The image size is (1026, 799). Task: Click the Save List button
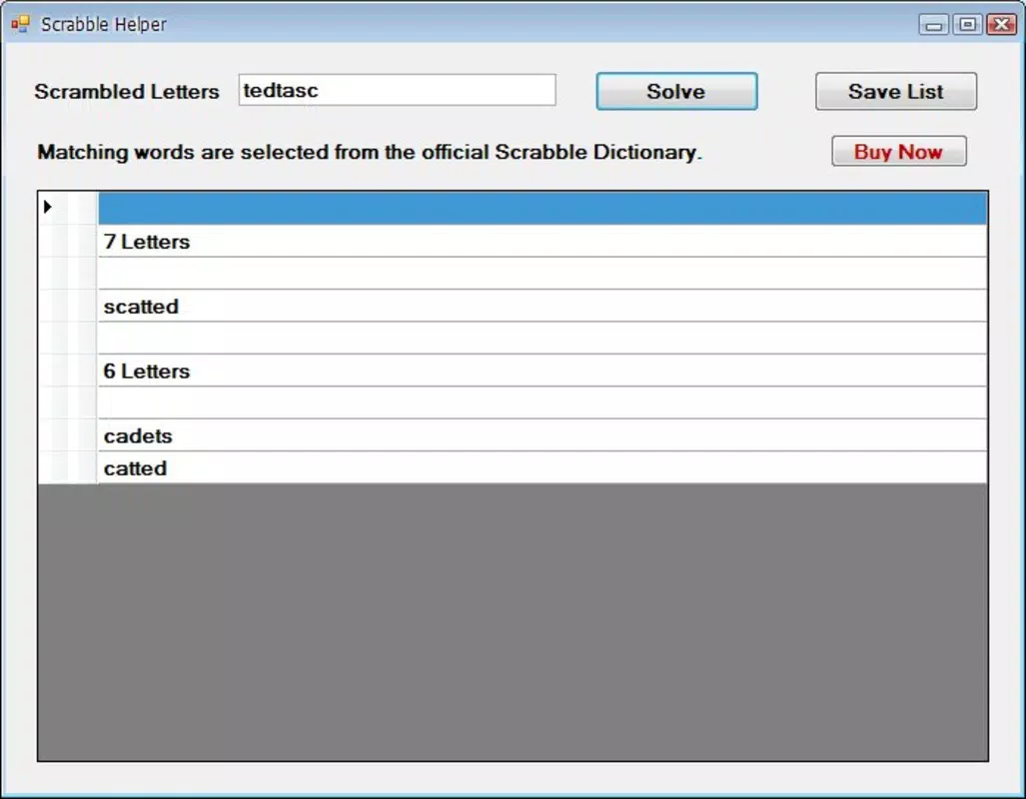tap(896, 91)
